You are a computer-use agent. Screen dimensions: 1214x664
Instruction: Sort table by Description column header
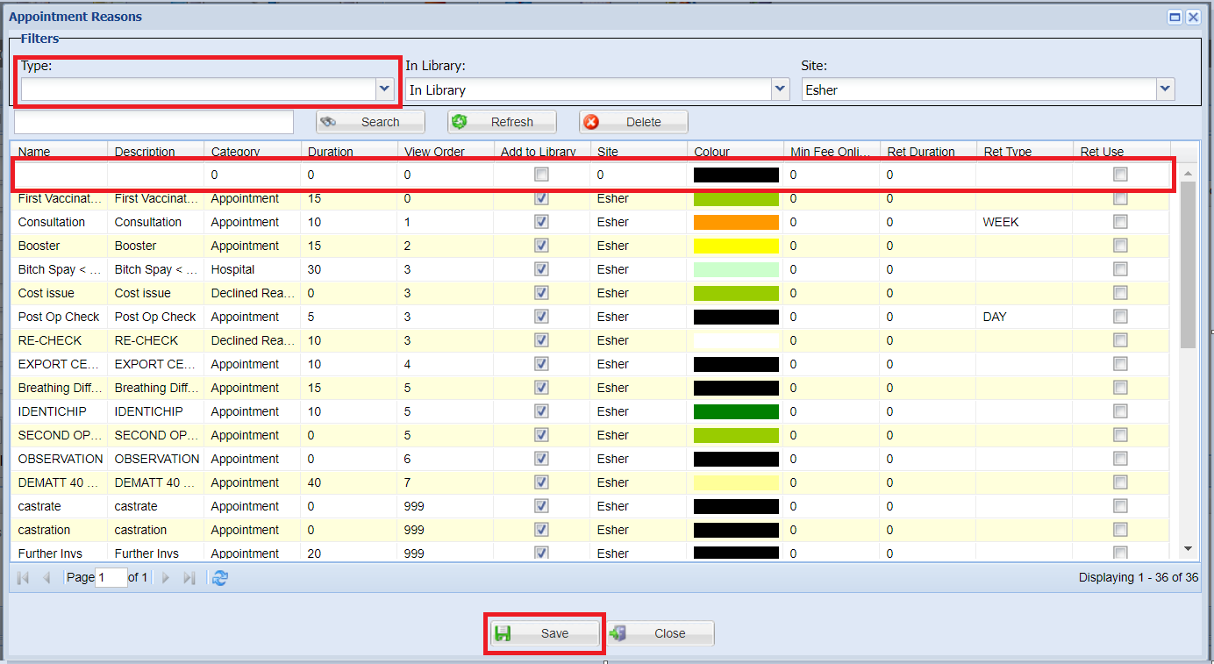pos(156,152)
